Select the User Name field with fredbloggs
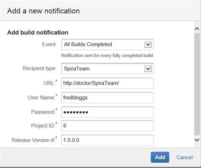 pos(107,98)
